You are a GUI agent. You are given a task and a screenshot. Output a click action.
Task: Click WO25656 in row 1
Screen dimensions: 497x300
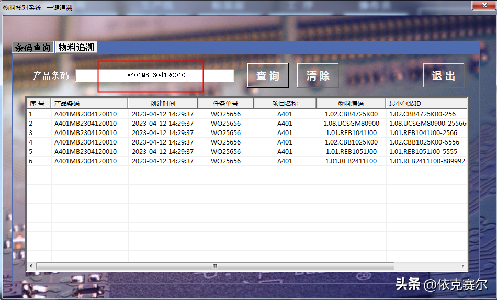tap(225, 114)
